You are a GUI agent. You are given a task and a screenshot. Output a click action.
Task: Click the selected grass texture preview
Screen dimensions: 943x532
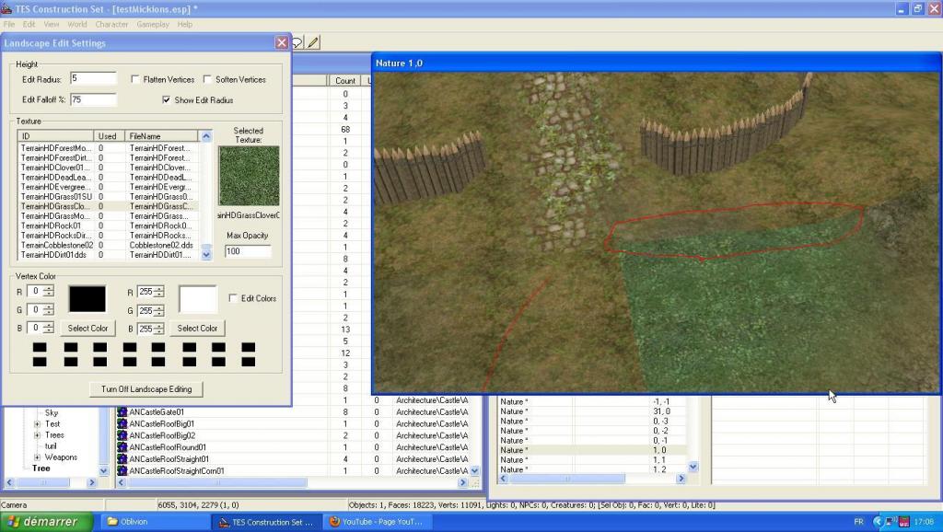pos(249,176)
